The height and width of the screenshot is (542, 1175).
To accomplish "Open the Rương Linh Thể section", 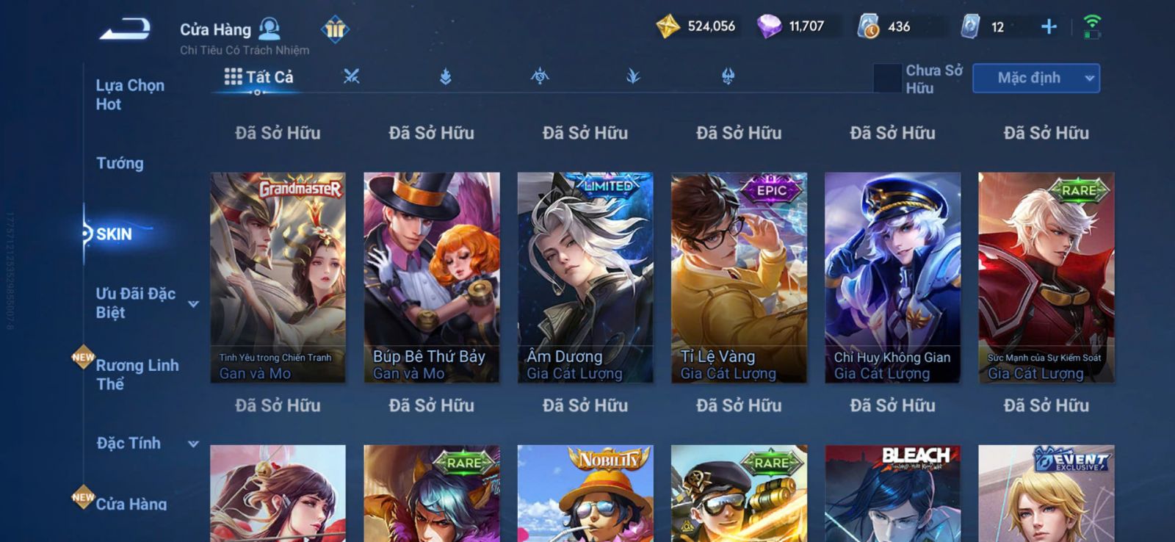I will click(x=137, y=375).
